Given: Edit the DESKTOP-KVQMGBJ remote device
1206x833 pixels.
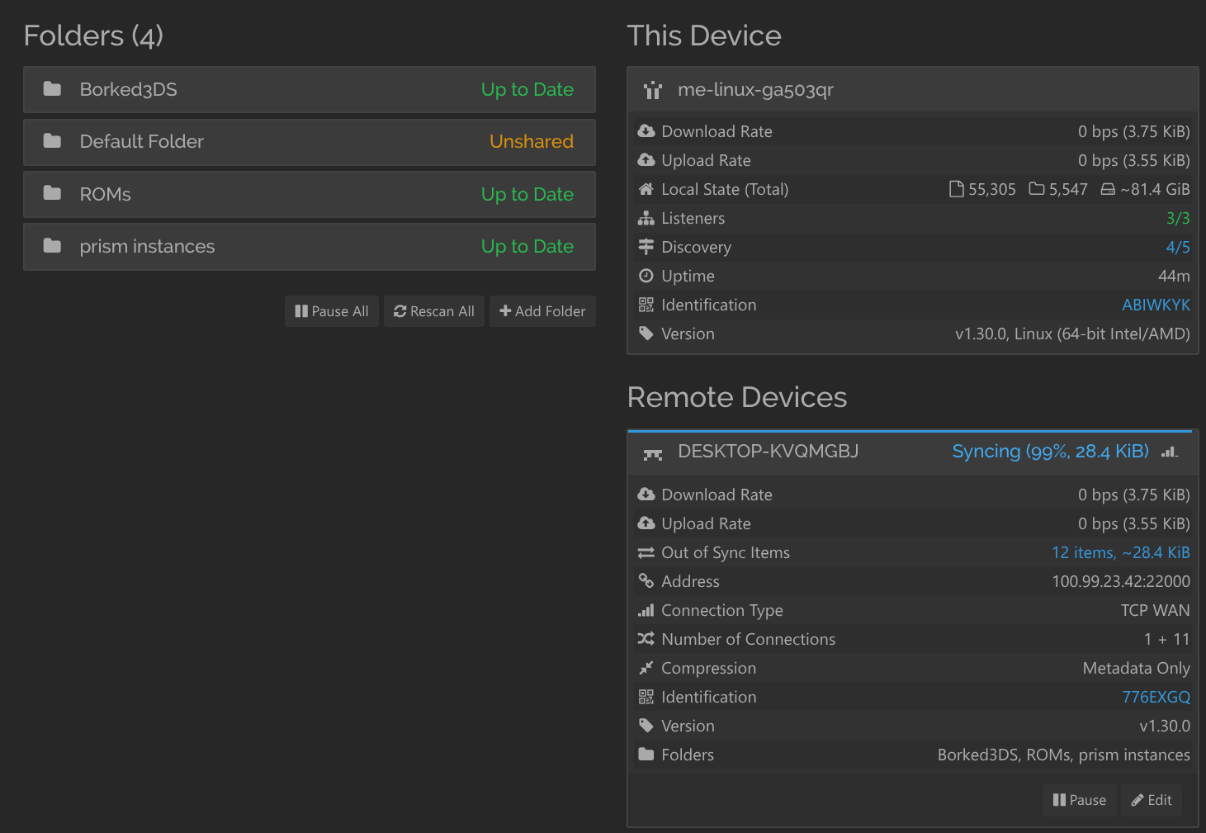Looking at the screenshot, I should (x=1152, y=800).
